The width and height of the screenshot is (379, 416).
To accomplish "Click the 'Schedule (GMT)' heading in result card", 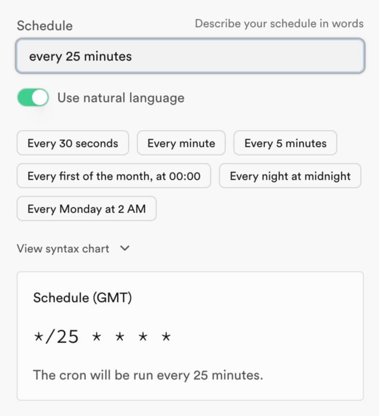I will (x=83, y=298).
